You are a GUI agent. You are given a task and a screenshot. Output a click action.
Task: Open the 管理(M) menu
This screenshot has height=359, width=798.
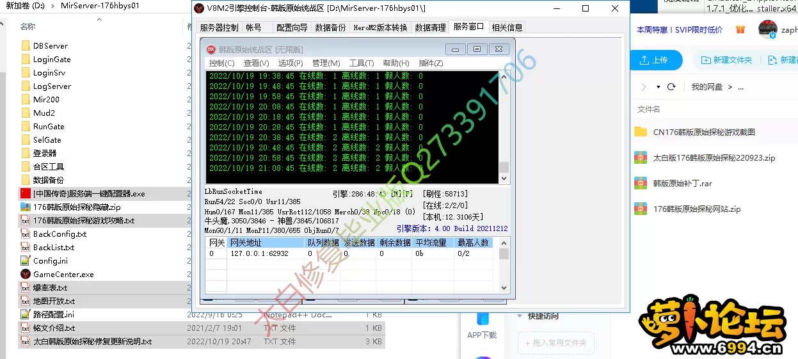(326, 63)
